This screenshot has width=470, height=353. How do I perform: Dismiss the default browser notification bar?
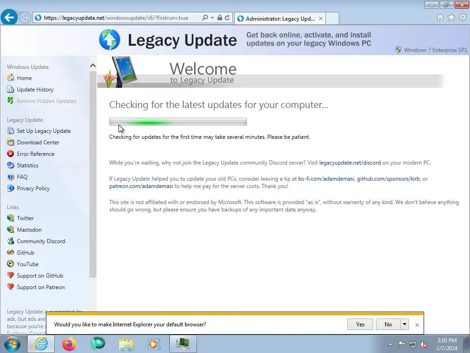tap(417, 325)
